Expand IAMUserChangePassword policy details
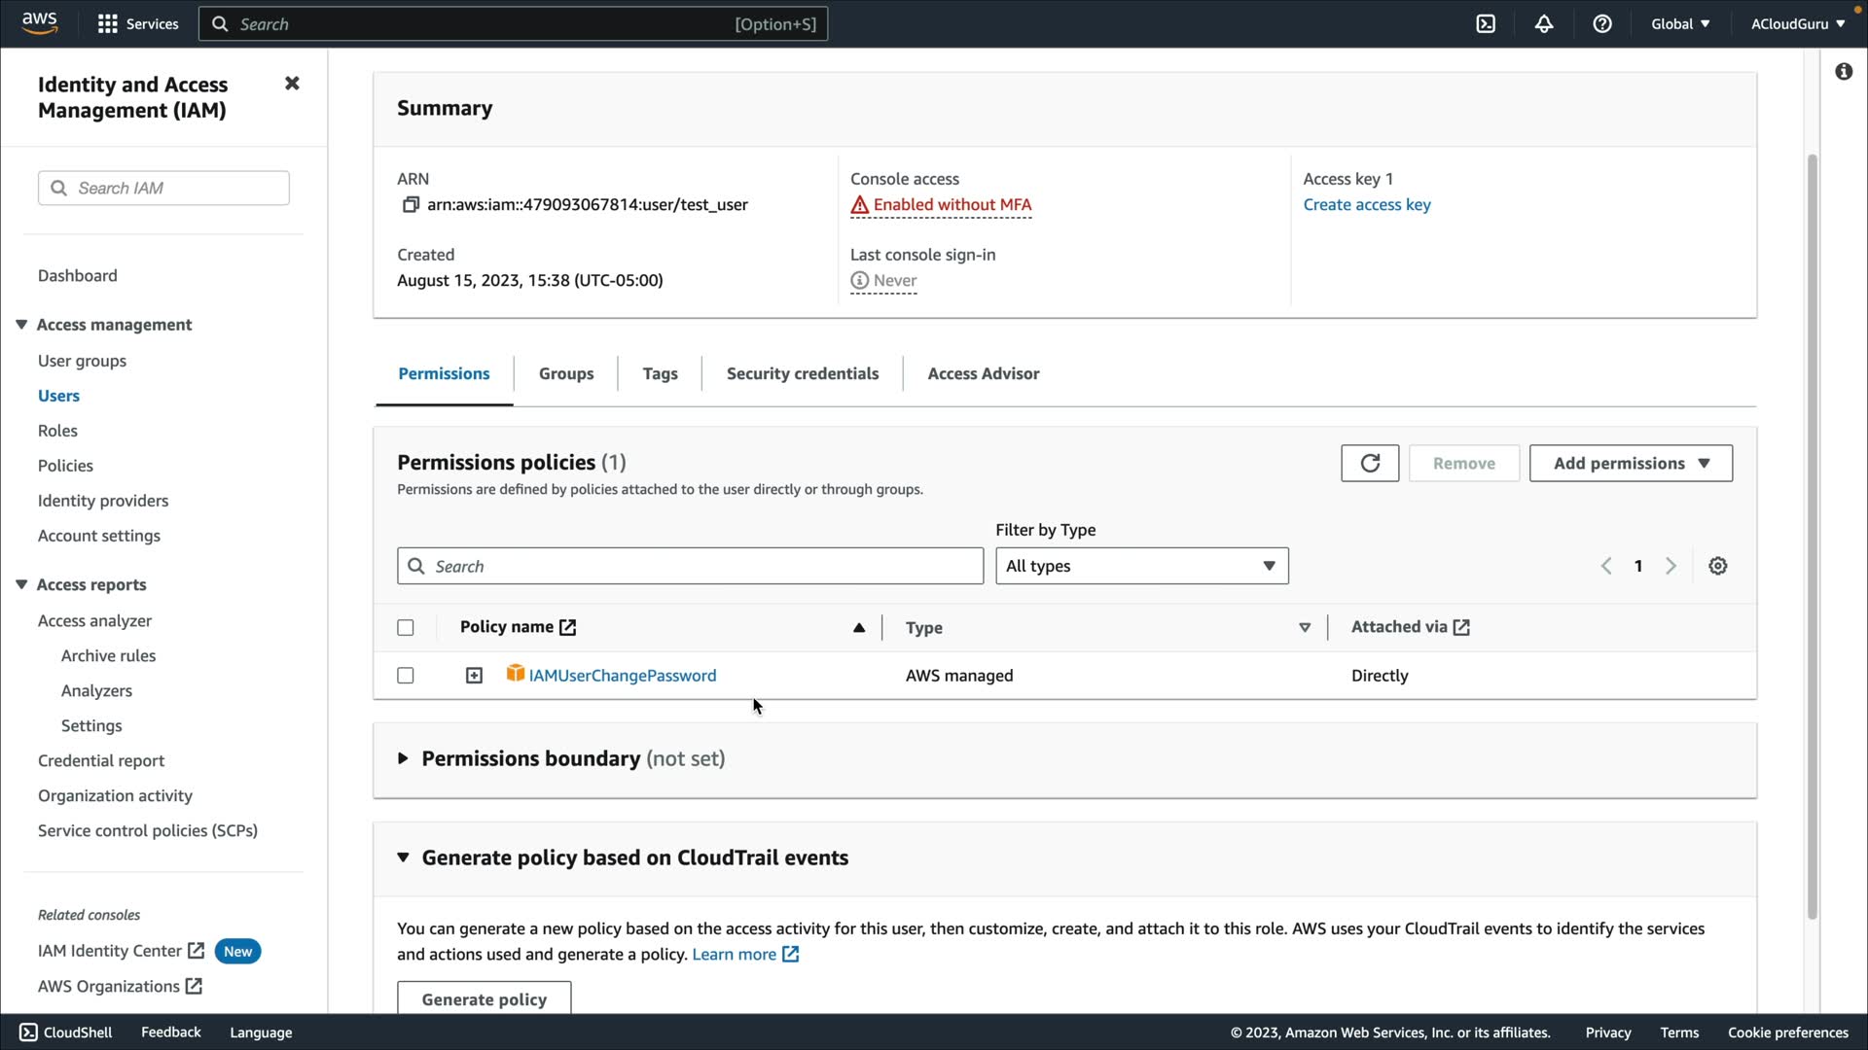This screenshot has width=1868, height=1050. pyautogui.click(x=474, y=676)
